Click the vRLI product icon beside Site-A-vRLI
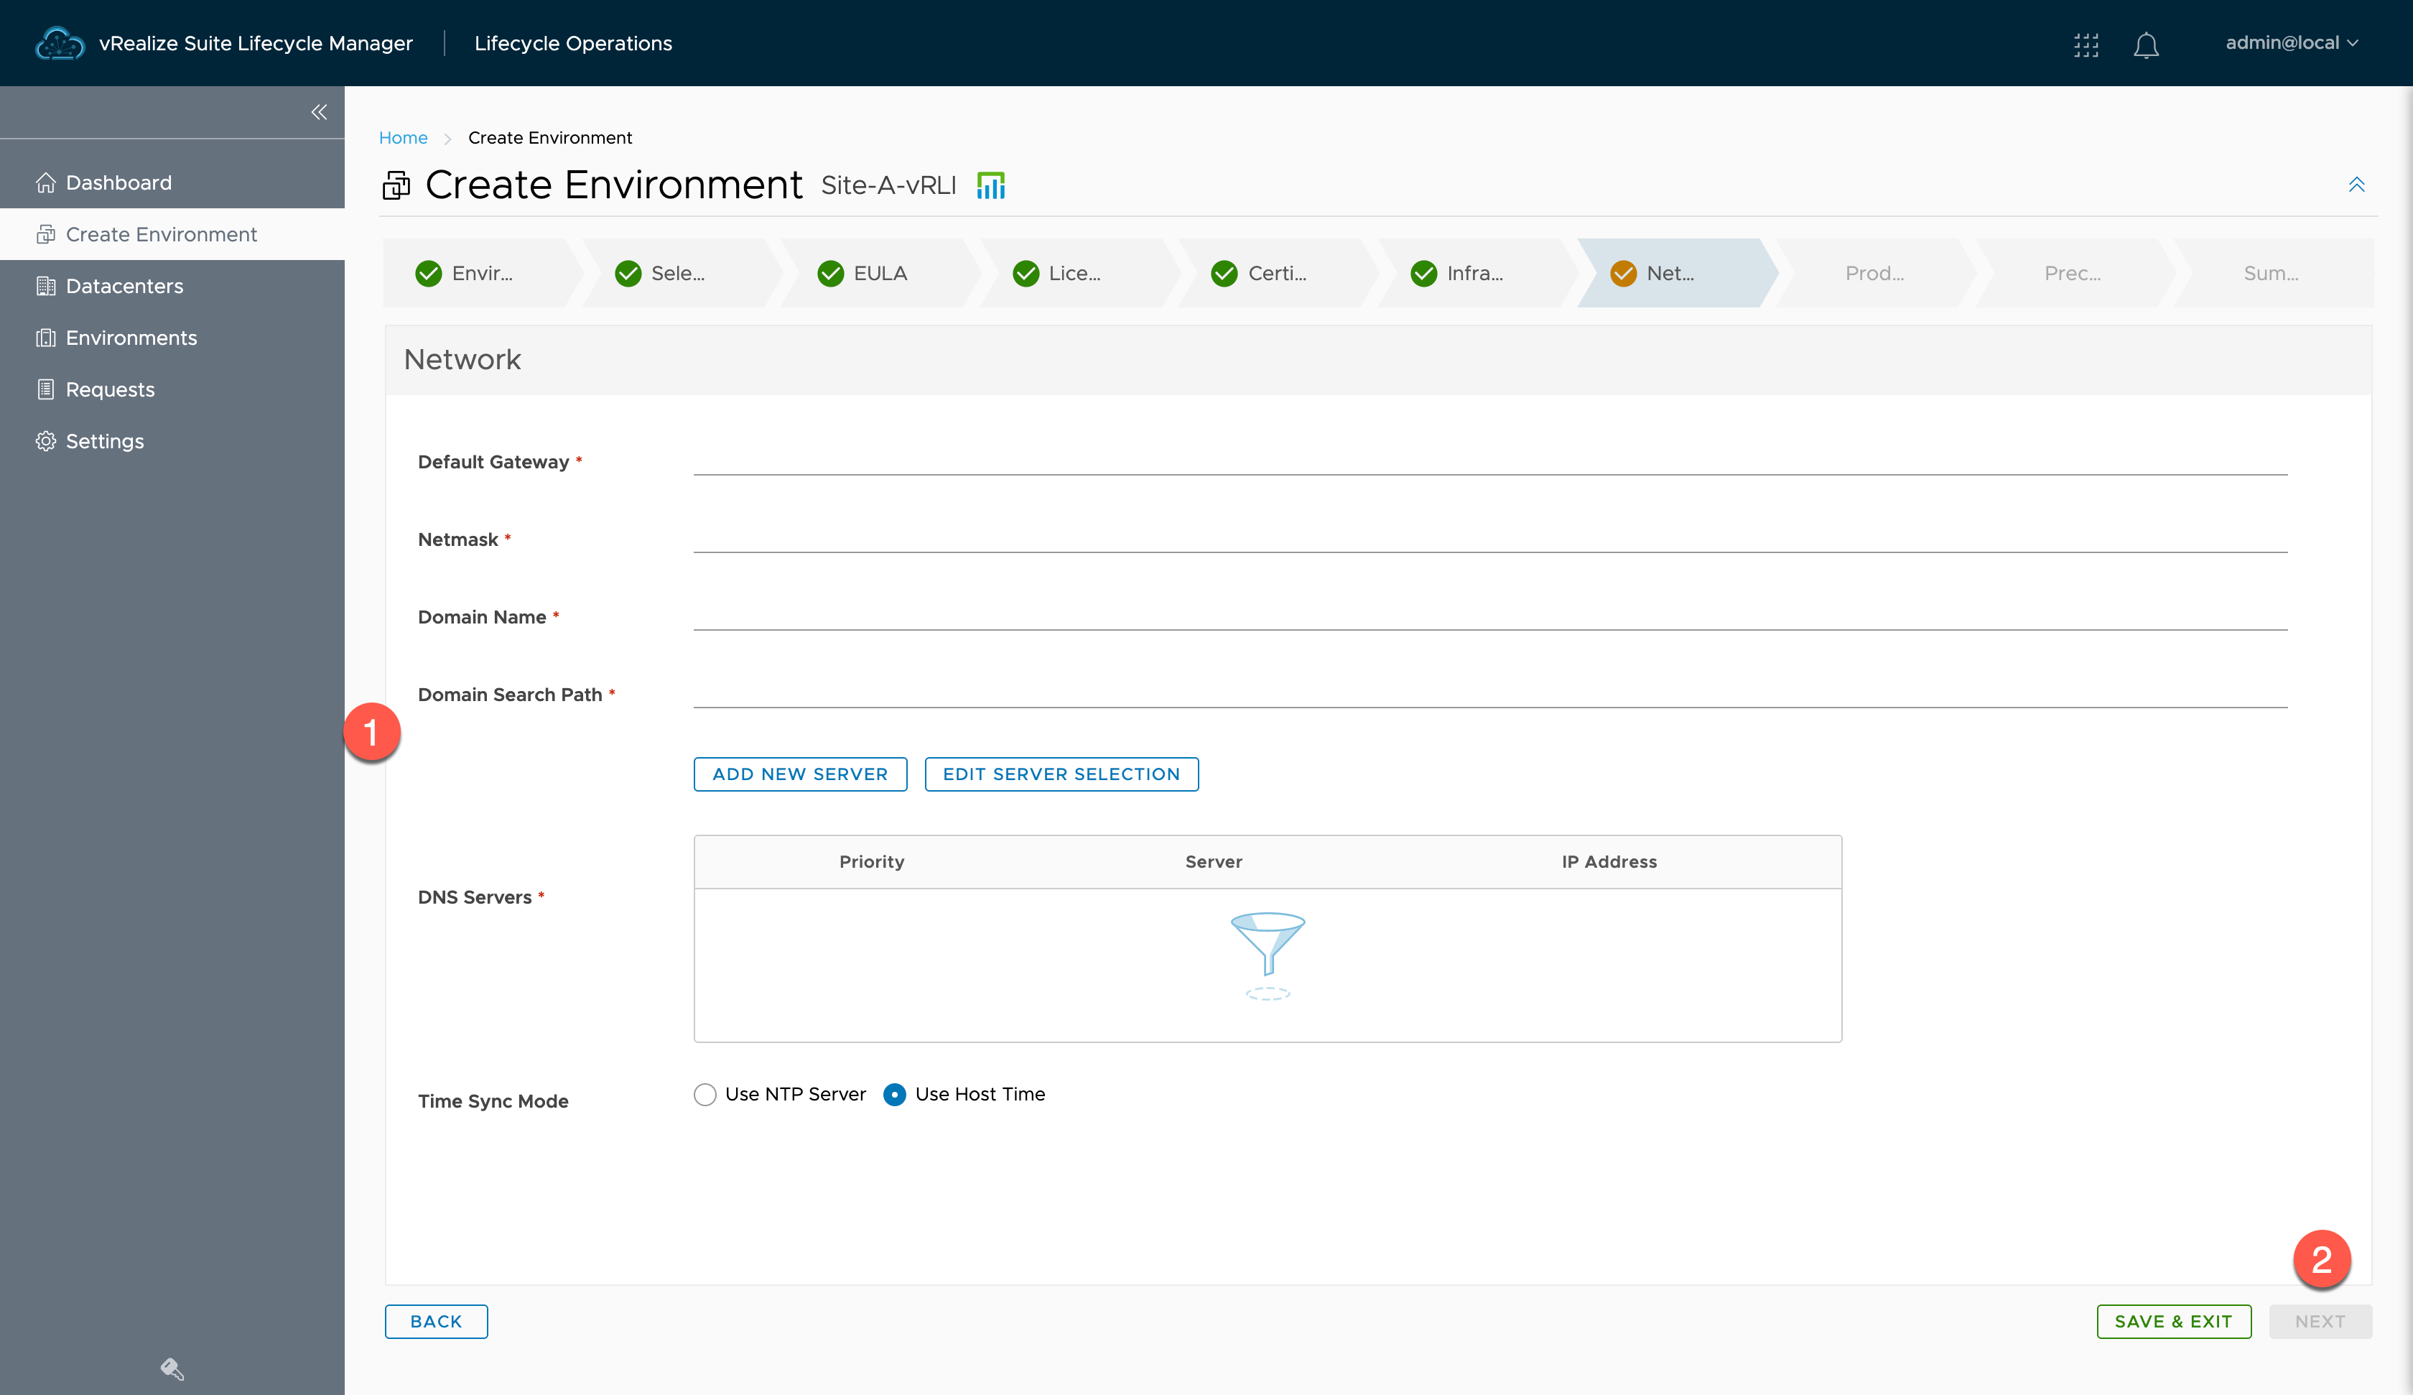 (x=990, y=185)
